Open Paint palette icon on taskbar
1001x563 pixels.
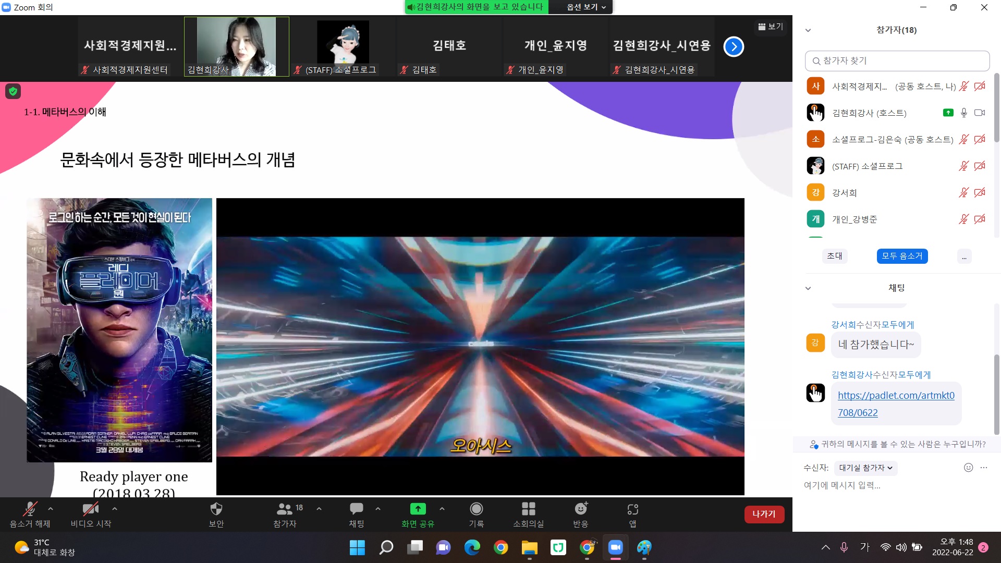pos(644,547)
